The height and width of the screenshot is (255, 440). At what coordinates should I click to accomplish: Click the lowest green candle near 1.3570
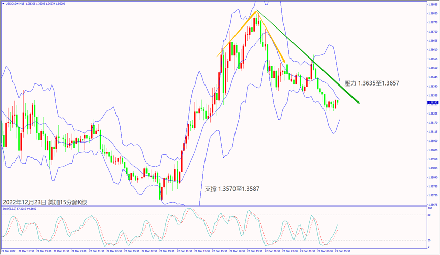coord(160,192)
